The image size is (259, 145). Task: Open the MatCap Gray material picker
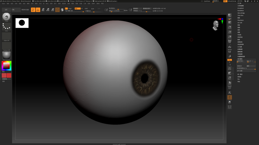6,56
